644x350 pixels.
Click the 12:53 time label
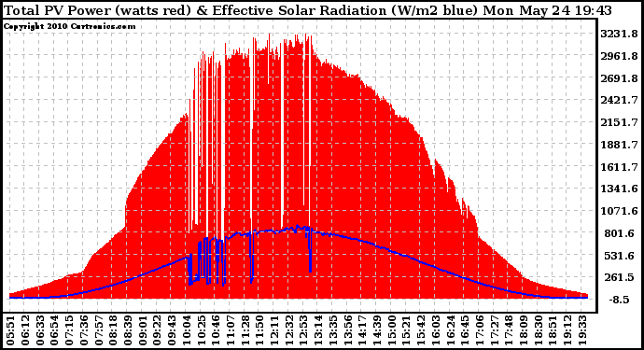303,330
